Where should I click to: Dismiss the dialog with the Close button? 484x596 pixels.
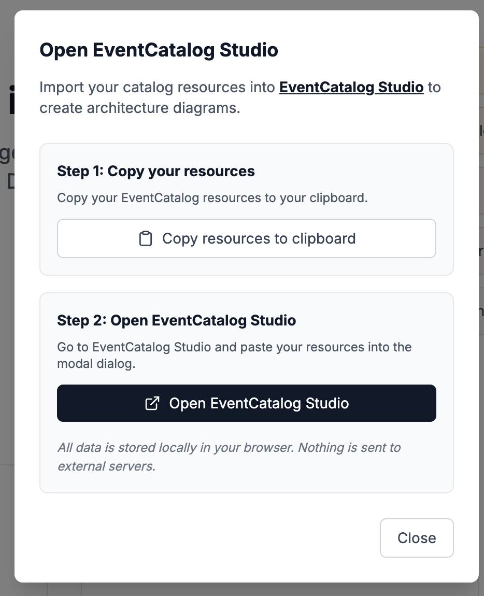point(417,537)
